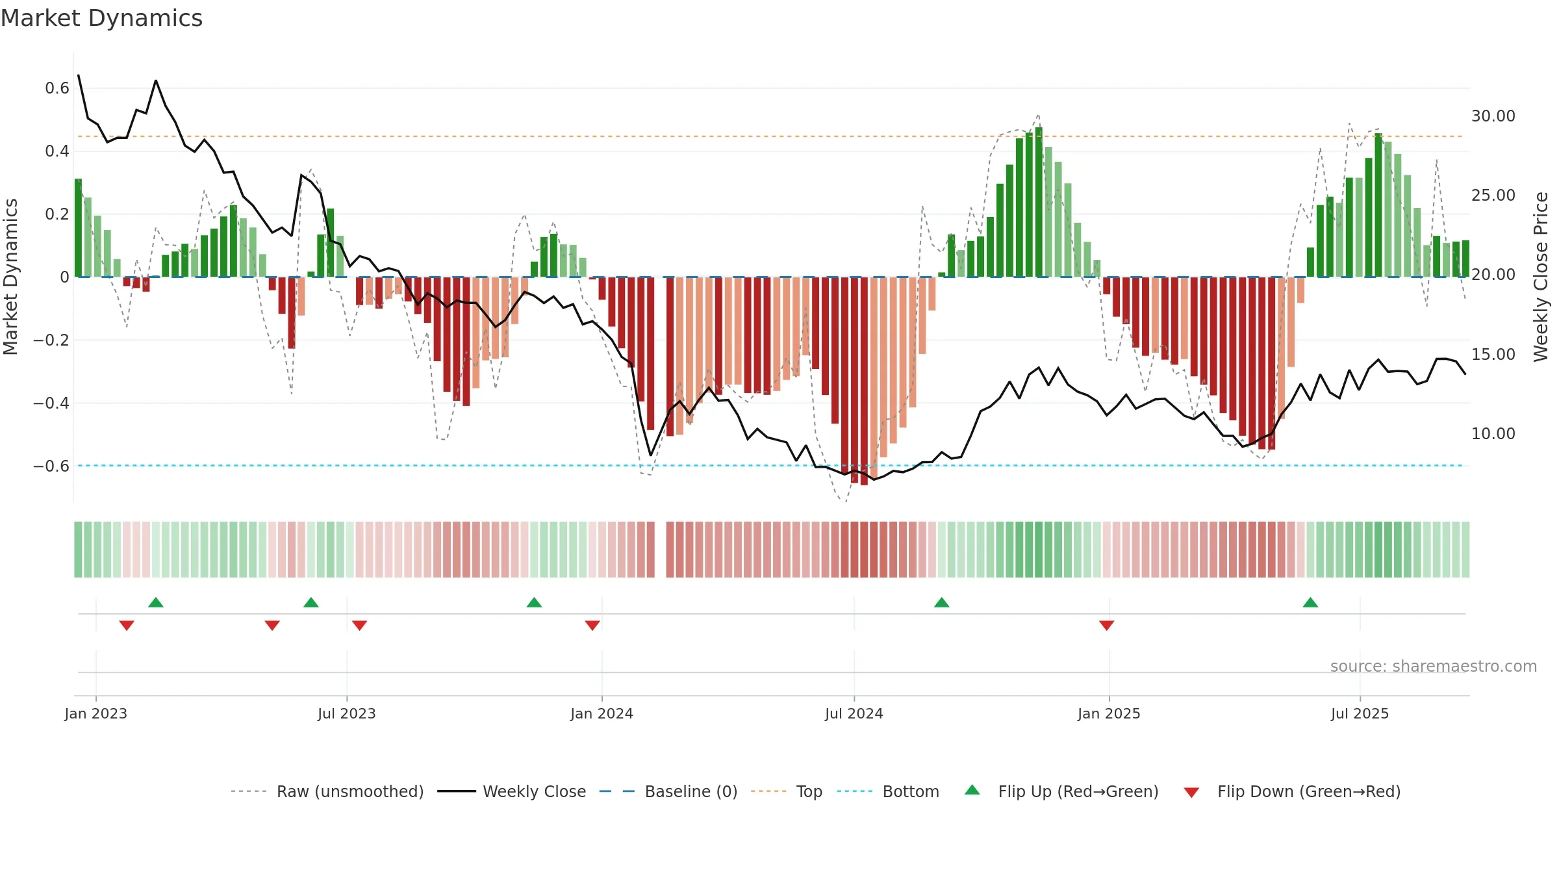Click the Jan 2024 date label
The image size is (1559, 877).
coord(602,713)
